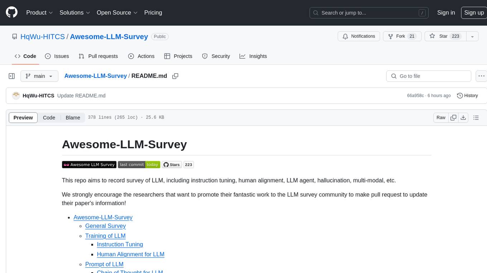This screenshot has width=487, height=273.
Task: Click the 223 stars count badge
Action: 188,164
